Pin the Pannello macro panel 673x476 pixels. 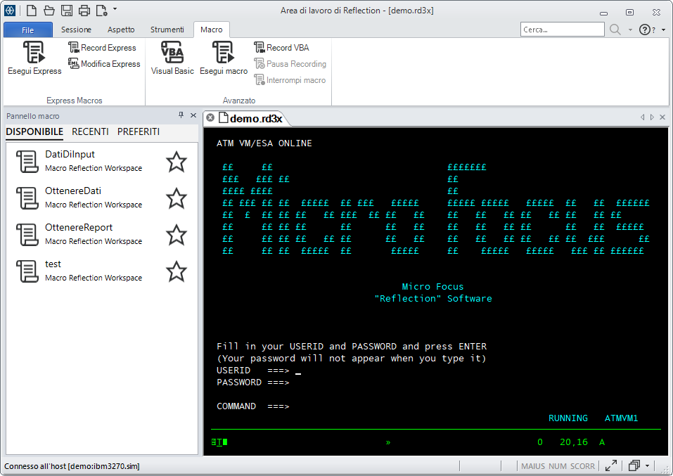181,115
